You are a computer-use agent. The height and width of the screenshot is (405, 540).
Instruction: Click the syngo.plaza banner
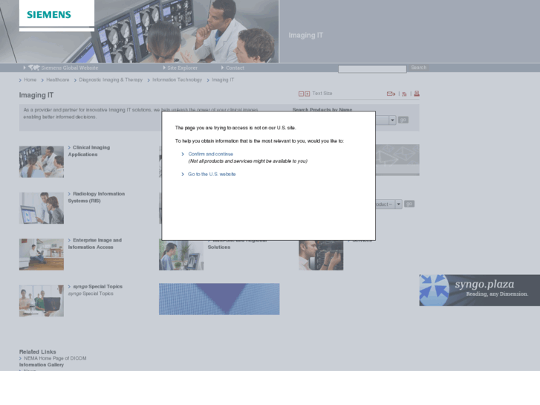pos(479,291)
